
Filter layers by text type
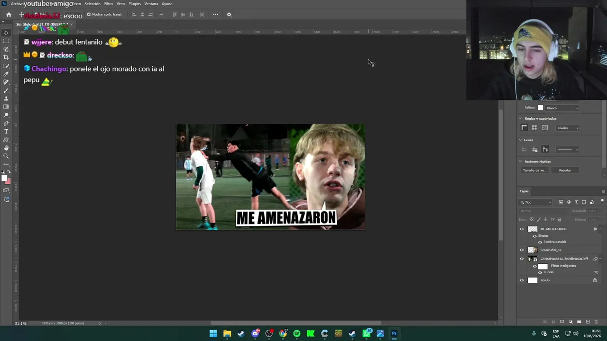(576, 202)
